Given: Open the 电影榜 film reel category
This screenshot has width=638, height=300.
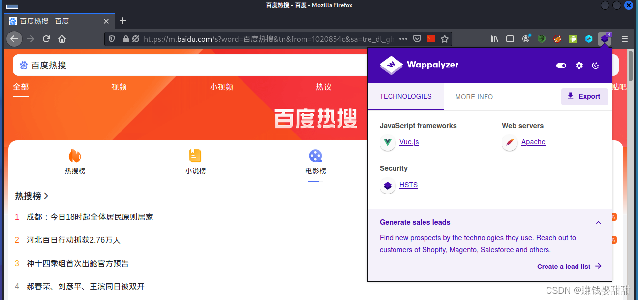Looking at the screenshot, I should tap(316, 162).
